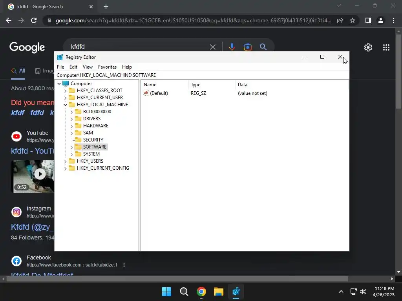Click the 'fdfd' suggestion link
402x301 pixels.
37,112
